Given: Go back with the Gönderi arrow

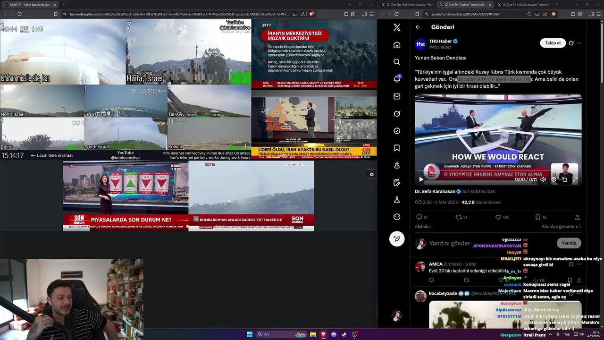Looking at the screenshot, I should [418, 27].
